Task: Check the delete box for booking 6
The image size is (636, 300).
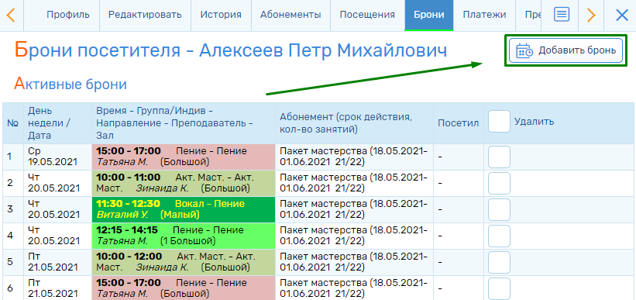Action: [499, 288]
